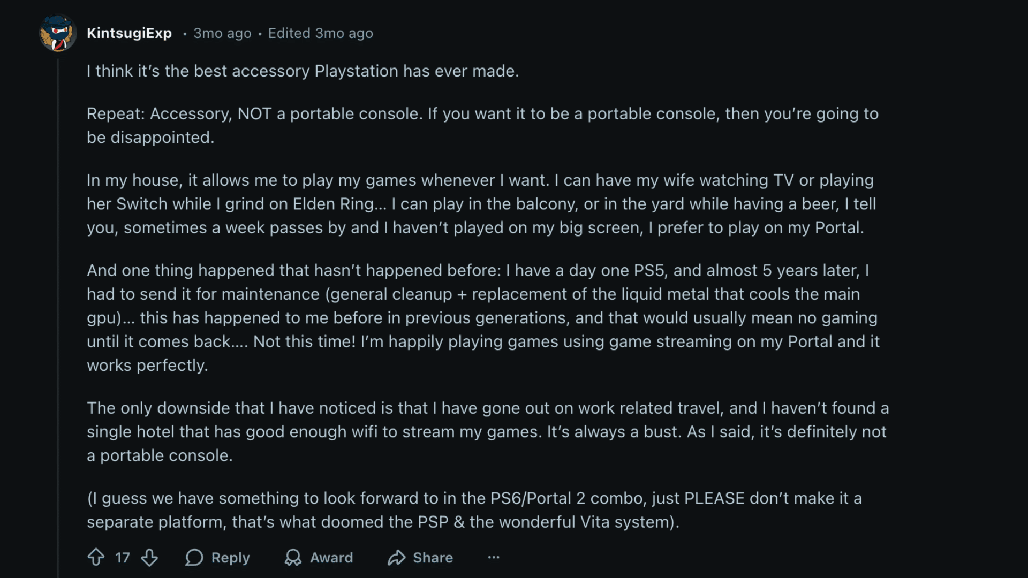The width and height of the screenshot is (1028, 578).
Task: Open more actions from the ellipsis menu
Action: click(493, 558)
